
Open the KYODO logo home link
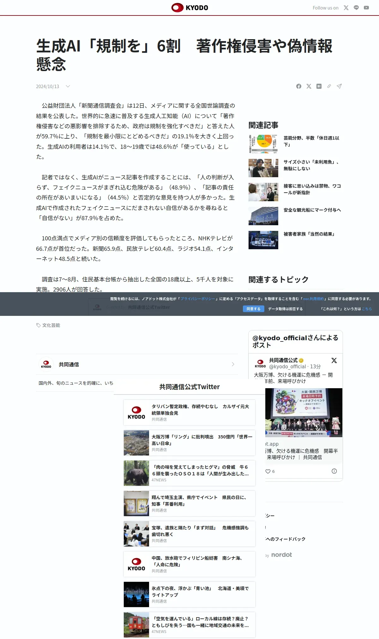coord(189,8)
